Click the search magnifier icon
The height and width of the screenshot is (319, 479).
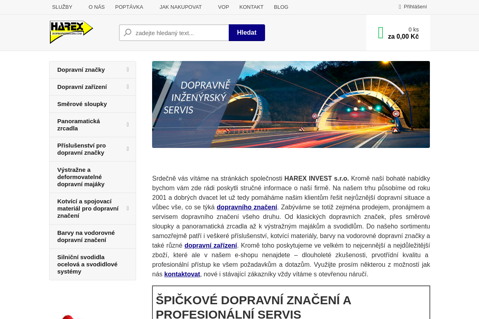click(x=127, y=32)
